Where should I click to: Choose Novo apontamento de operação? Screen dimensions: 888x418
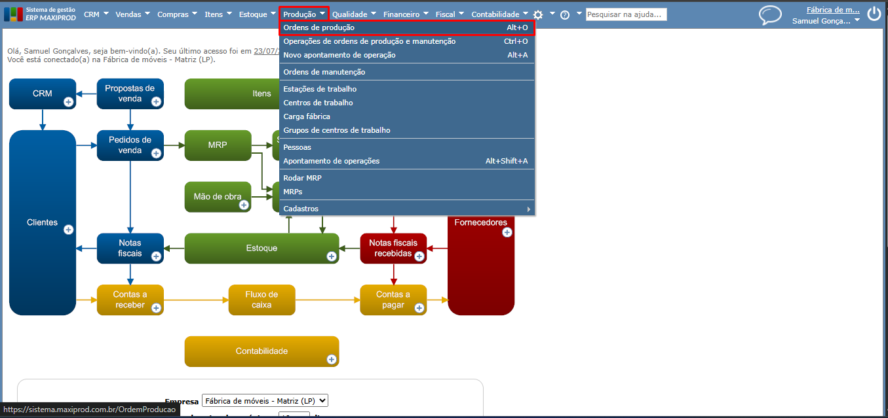407,55
